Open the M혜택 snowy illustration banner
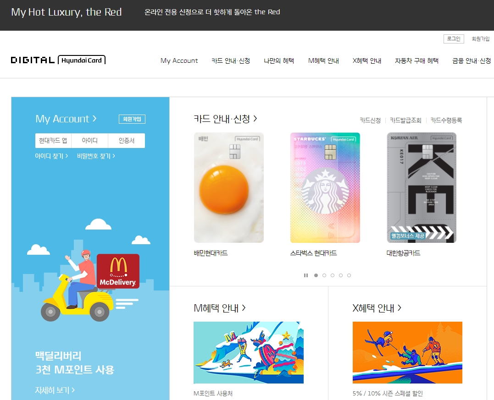 click(249, 352)
